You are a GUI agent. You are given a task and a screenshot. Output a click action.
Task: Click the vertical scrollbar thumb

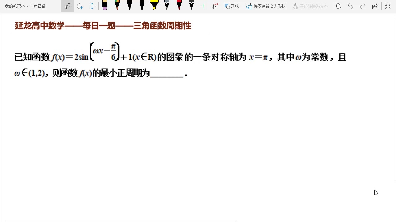(395, 99)
